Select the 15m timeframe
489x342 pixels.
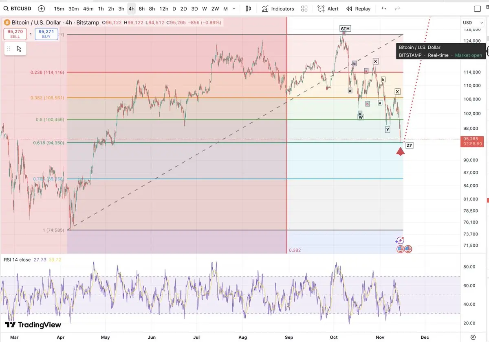59,9
